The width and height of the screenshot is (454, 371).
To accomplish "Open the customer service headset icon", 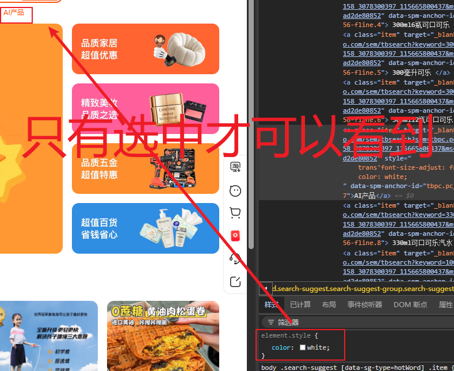I will pyautogui.click(x=235, y=258).
